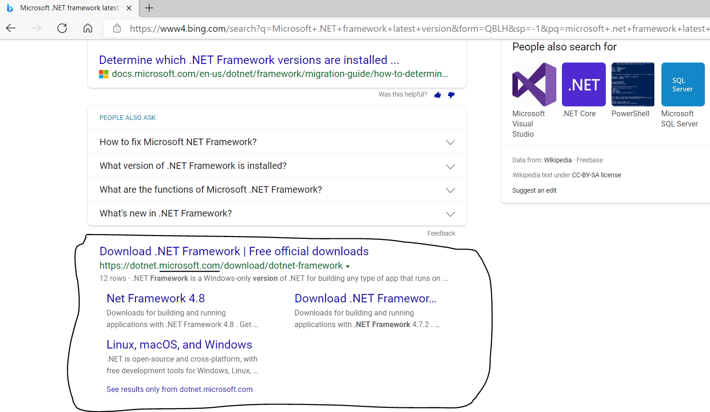Select the .NET Core purple tile
Viewport: 710px width, 412px height.
point(583,84)
